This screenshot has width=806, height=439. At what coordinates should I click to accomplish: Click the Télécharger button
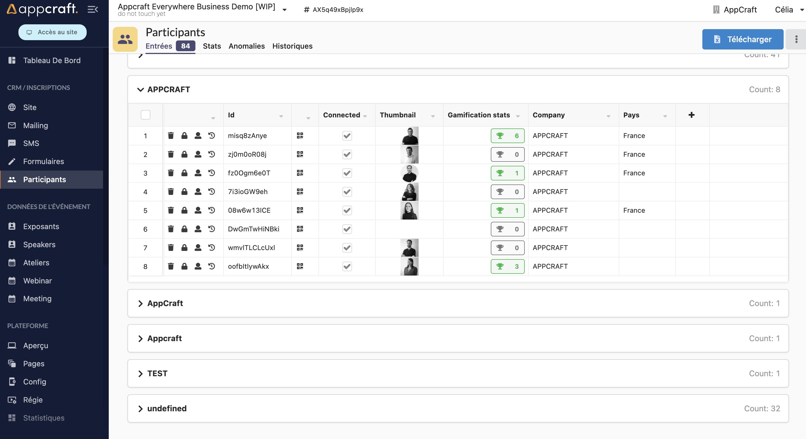(x=743, y=39)
